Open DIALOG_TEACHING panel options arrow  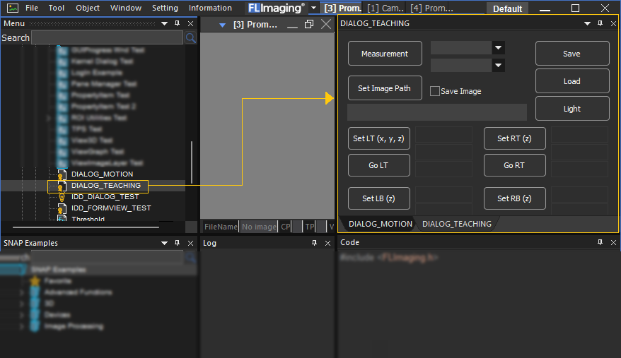(587, 24)
